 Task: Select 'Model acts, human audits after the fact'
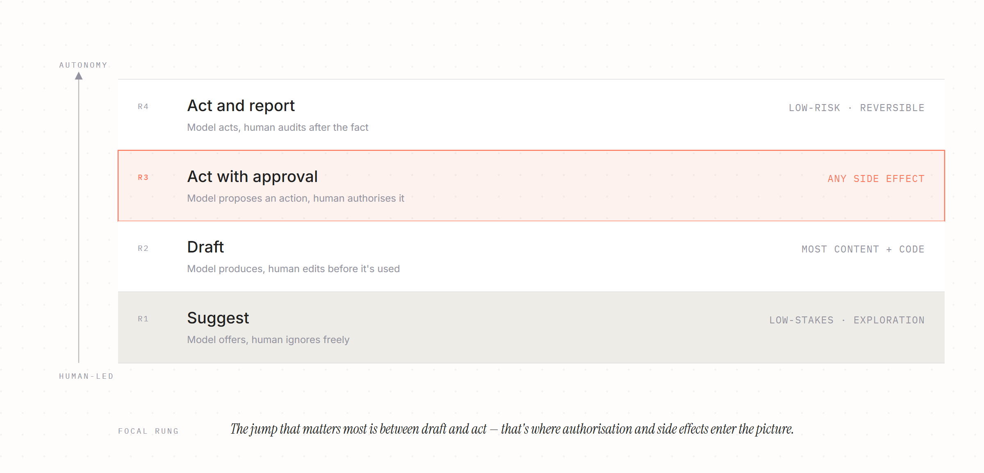[x=278, y=127]
